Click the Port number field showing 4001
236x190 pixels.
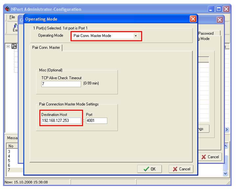point(96,121)
